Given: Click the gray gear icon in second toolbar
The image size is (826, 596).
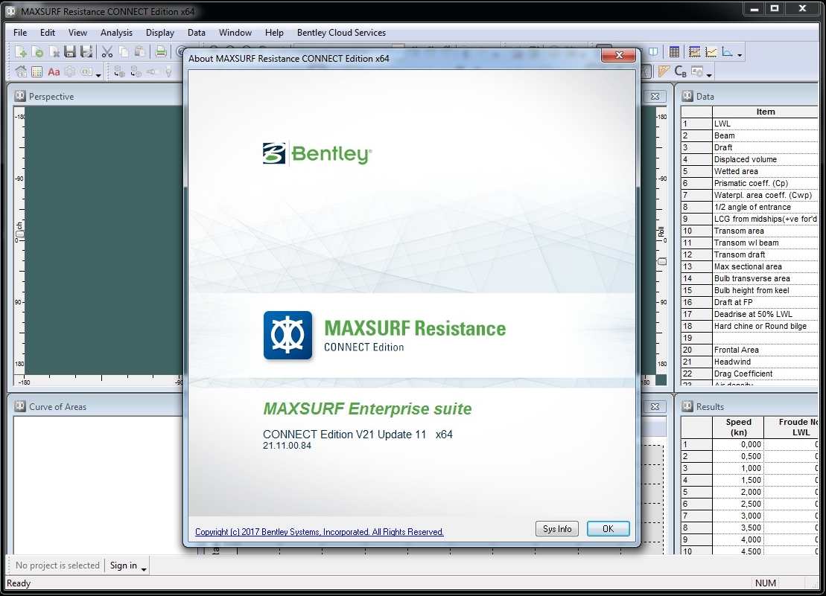Looking at the screenshot, I should coord(69,71).
